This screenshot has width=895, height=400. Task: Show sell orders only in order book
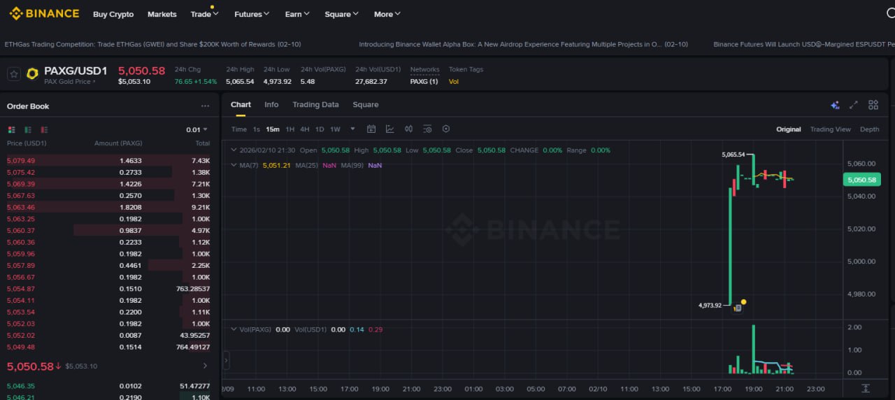click(x=44, y=129)
